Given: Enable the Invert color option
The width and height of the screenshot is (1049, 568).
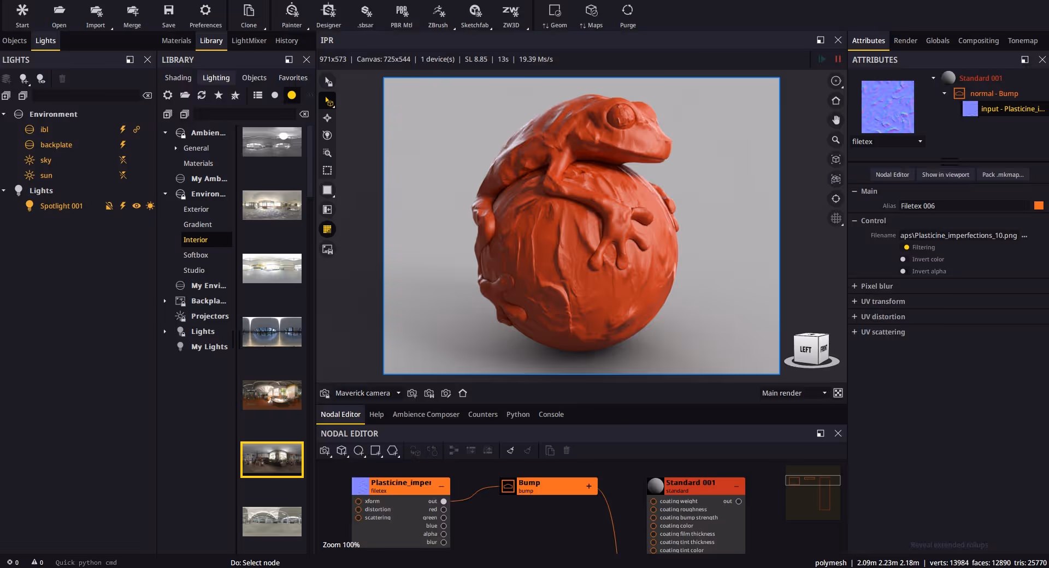Looking at the screenshot, I should [x=903, y=259].
